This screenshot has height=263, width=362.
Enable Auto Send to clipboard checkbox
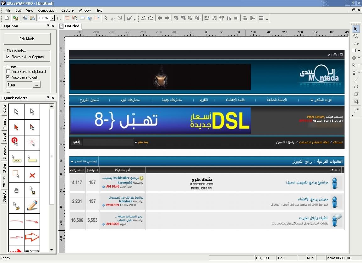pos(8,72)
